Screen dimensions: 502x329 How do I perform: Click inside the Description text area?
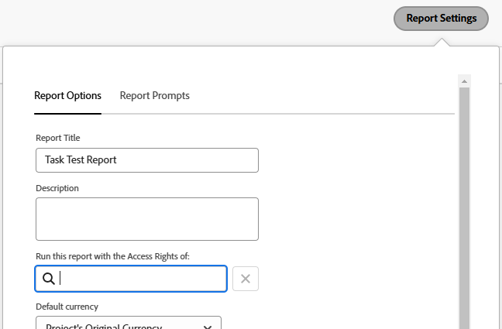pyautogui.click(x=147, y=218)
